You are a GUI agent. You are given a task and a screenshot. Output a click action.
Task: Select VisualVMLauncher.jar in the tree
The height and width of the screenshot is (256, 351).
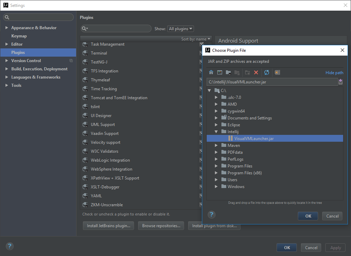point(255,138)
